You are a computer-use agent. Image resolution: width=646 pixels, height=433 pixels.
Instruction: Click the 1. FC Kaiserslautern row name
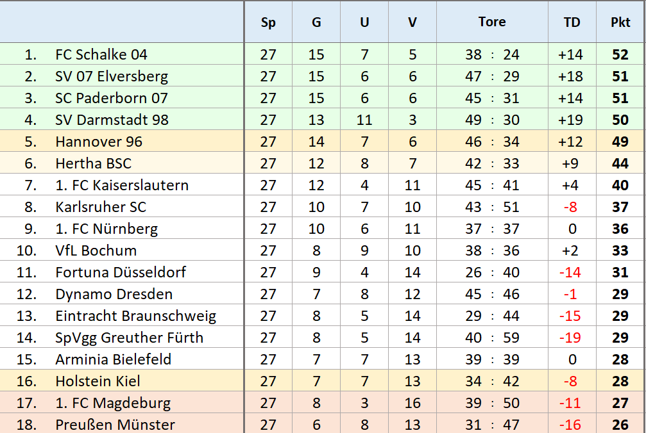pos(122,185)
